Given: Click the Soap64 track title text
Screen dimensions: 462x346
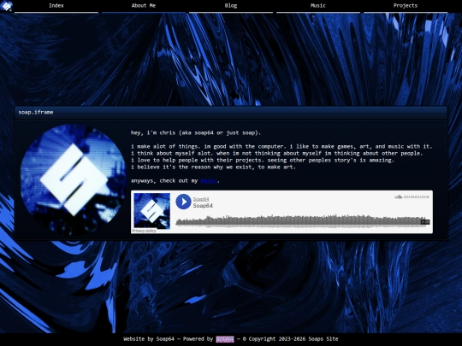Looking at the screenshot, I should (203, 206).
